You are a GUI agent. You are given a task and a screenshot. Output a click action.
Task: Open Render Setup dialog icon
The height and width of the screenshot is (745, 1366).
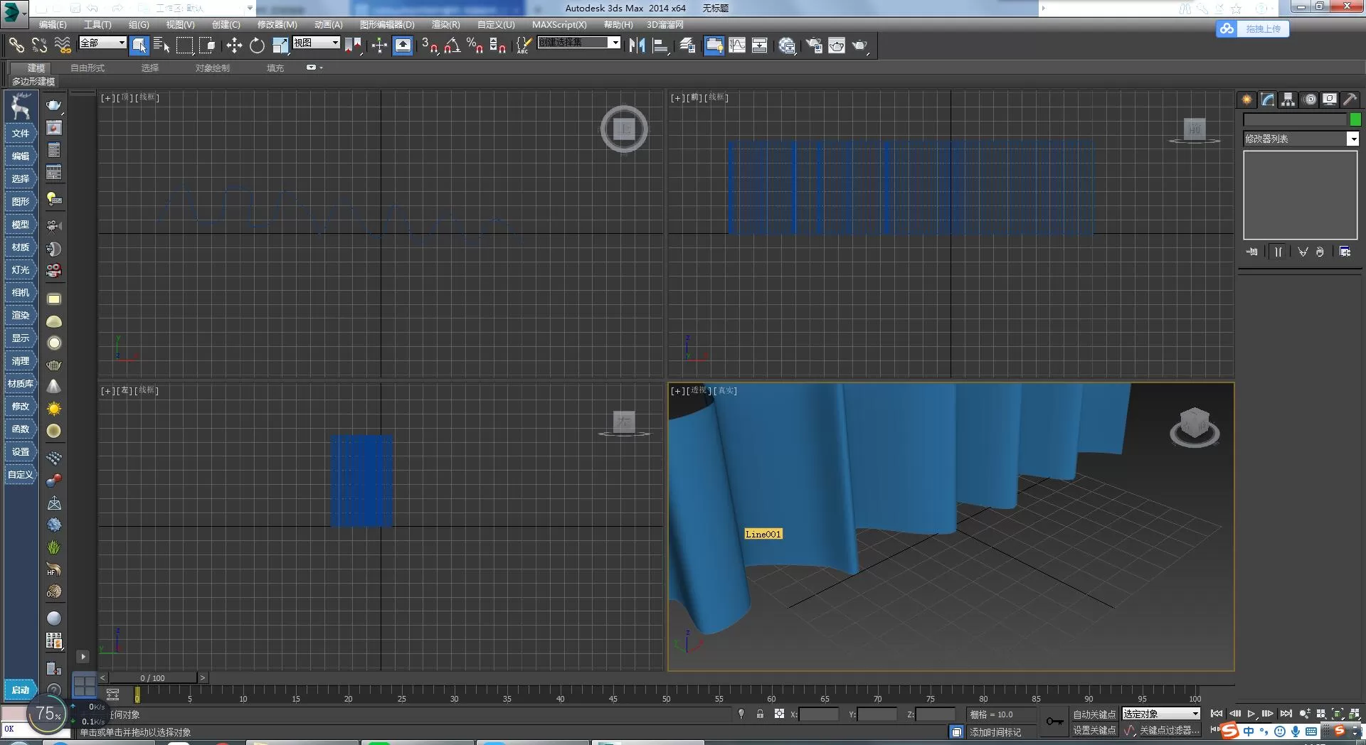[x=813, y=45]
